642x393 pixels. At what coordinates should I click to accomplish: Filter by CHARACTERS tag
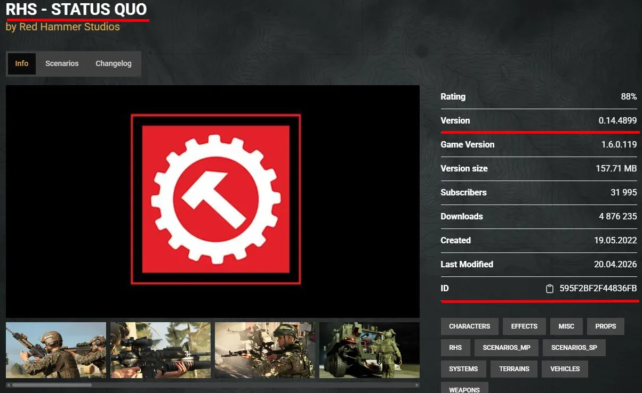click(x=470, y=326)
